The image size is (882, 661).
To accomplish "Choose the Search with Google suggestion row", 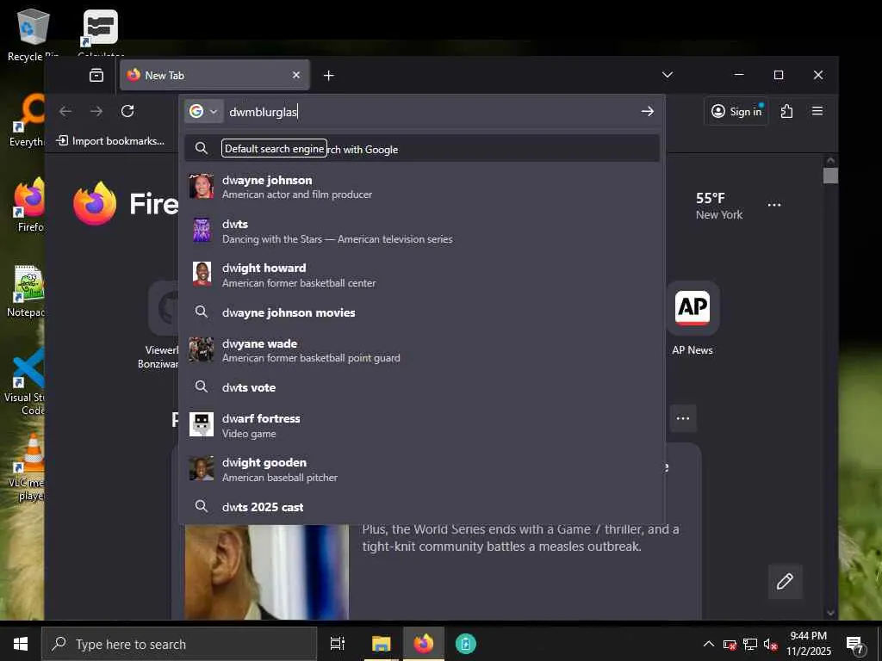I will [x=422, y=148].
